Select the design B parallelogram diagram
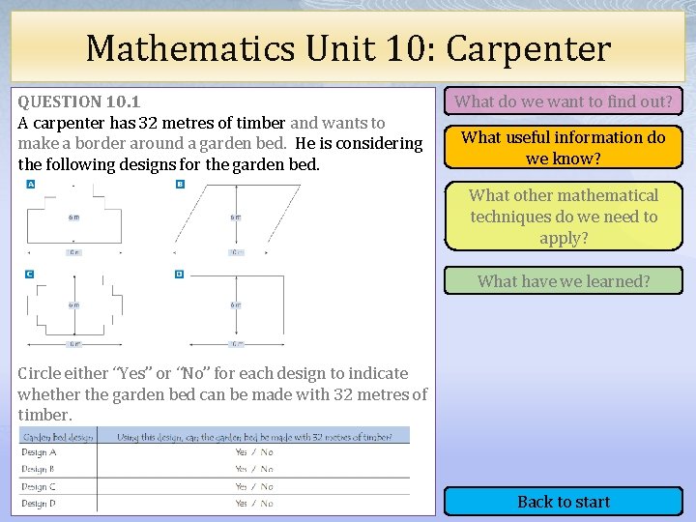This screenshot has height=522, width=696. pos(237,218)
